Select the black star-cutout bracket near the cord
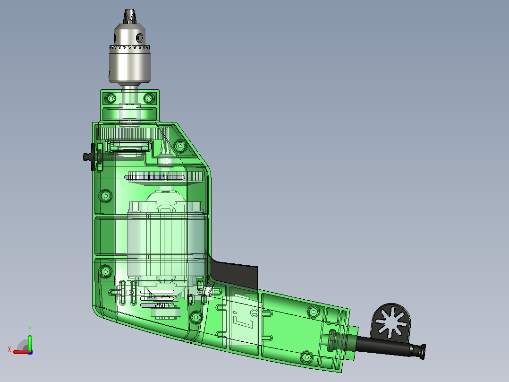 (390, 322)
